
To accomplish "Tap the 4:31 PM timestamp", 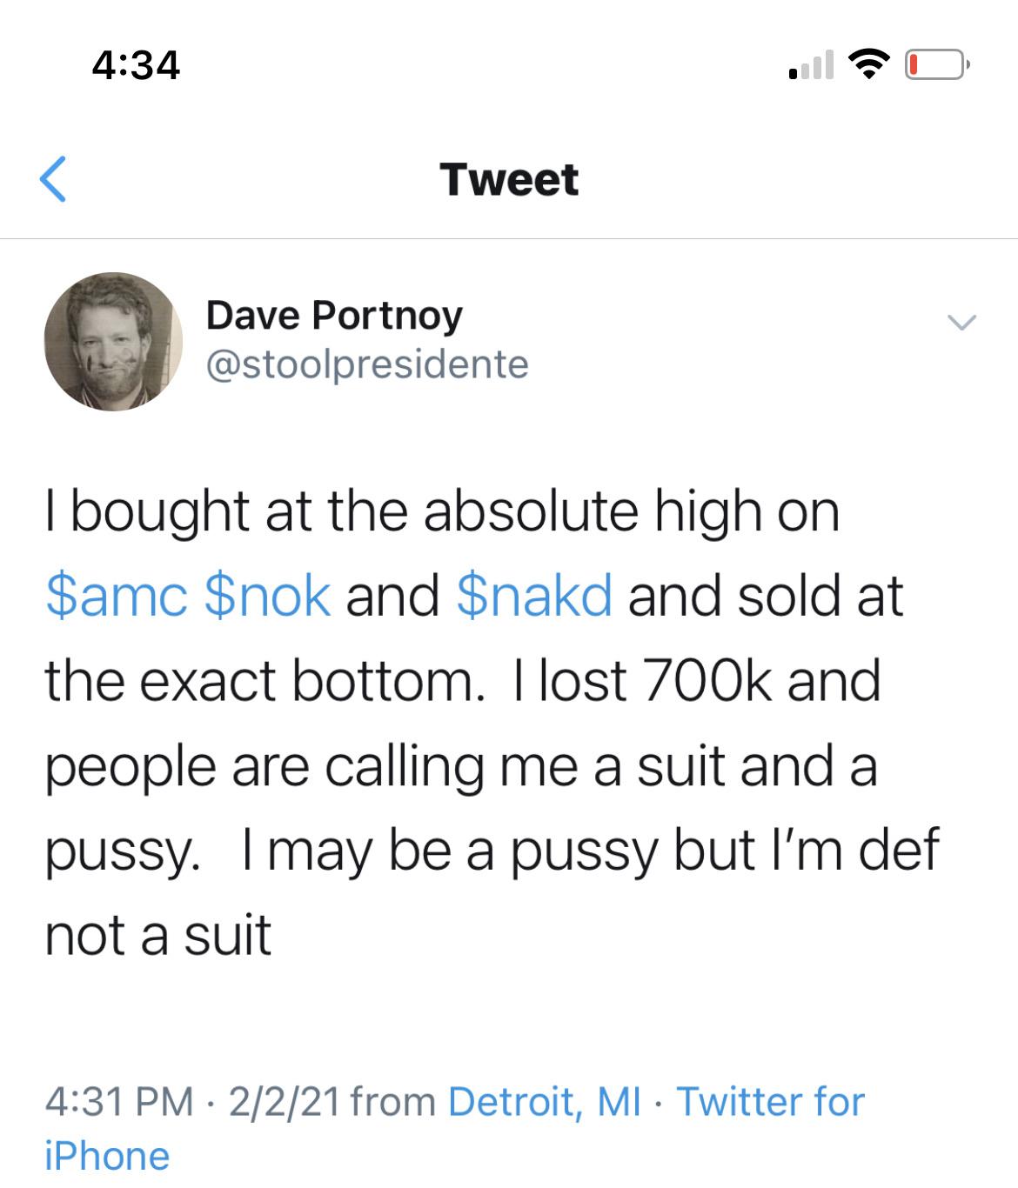I will point(118,1102).
